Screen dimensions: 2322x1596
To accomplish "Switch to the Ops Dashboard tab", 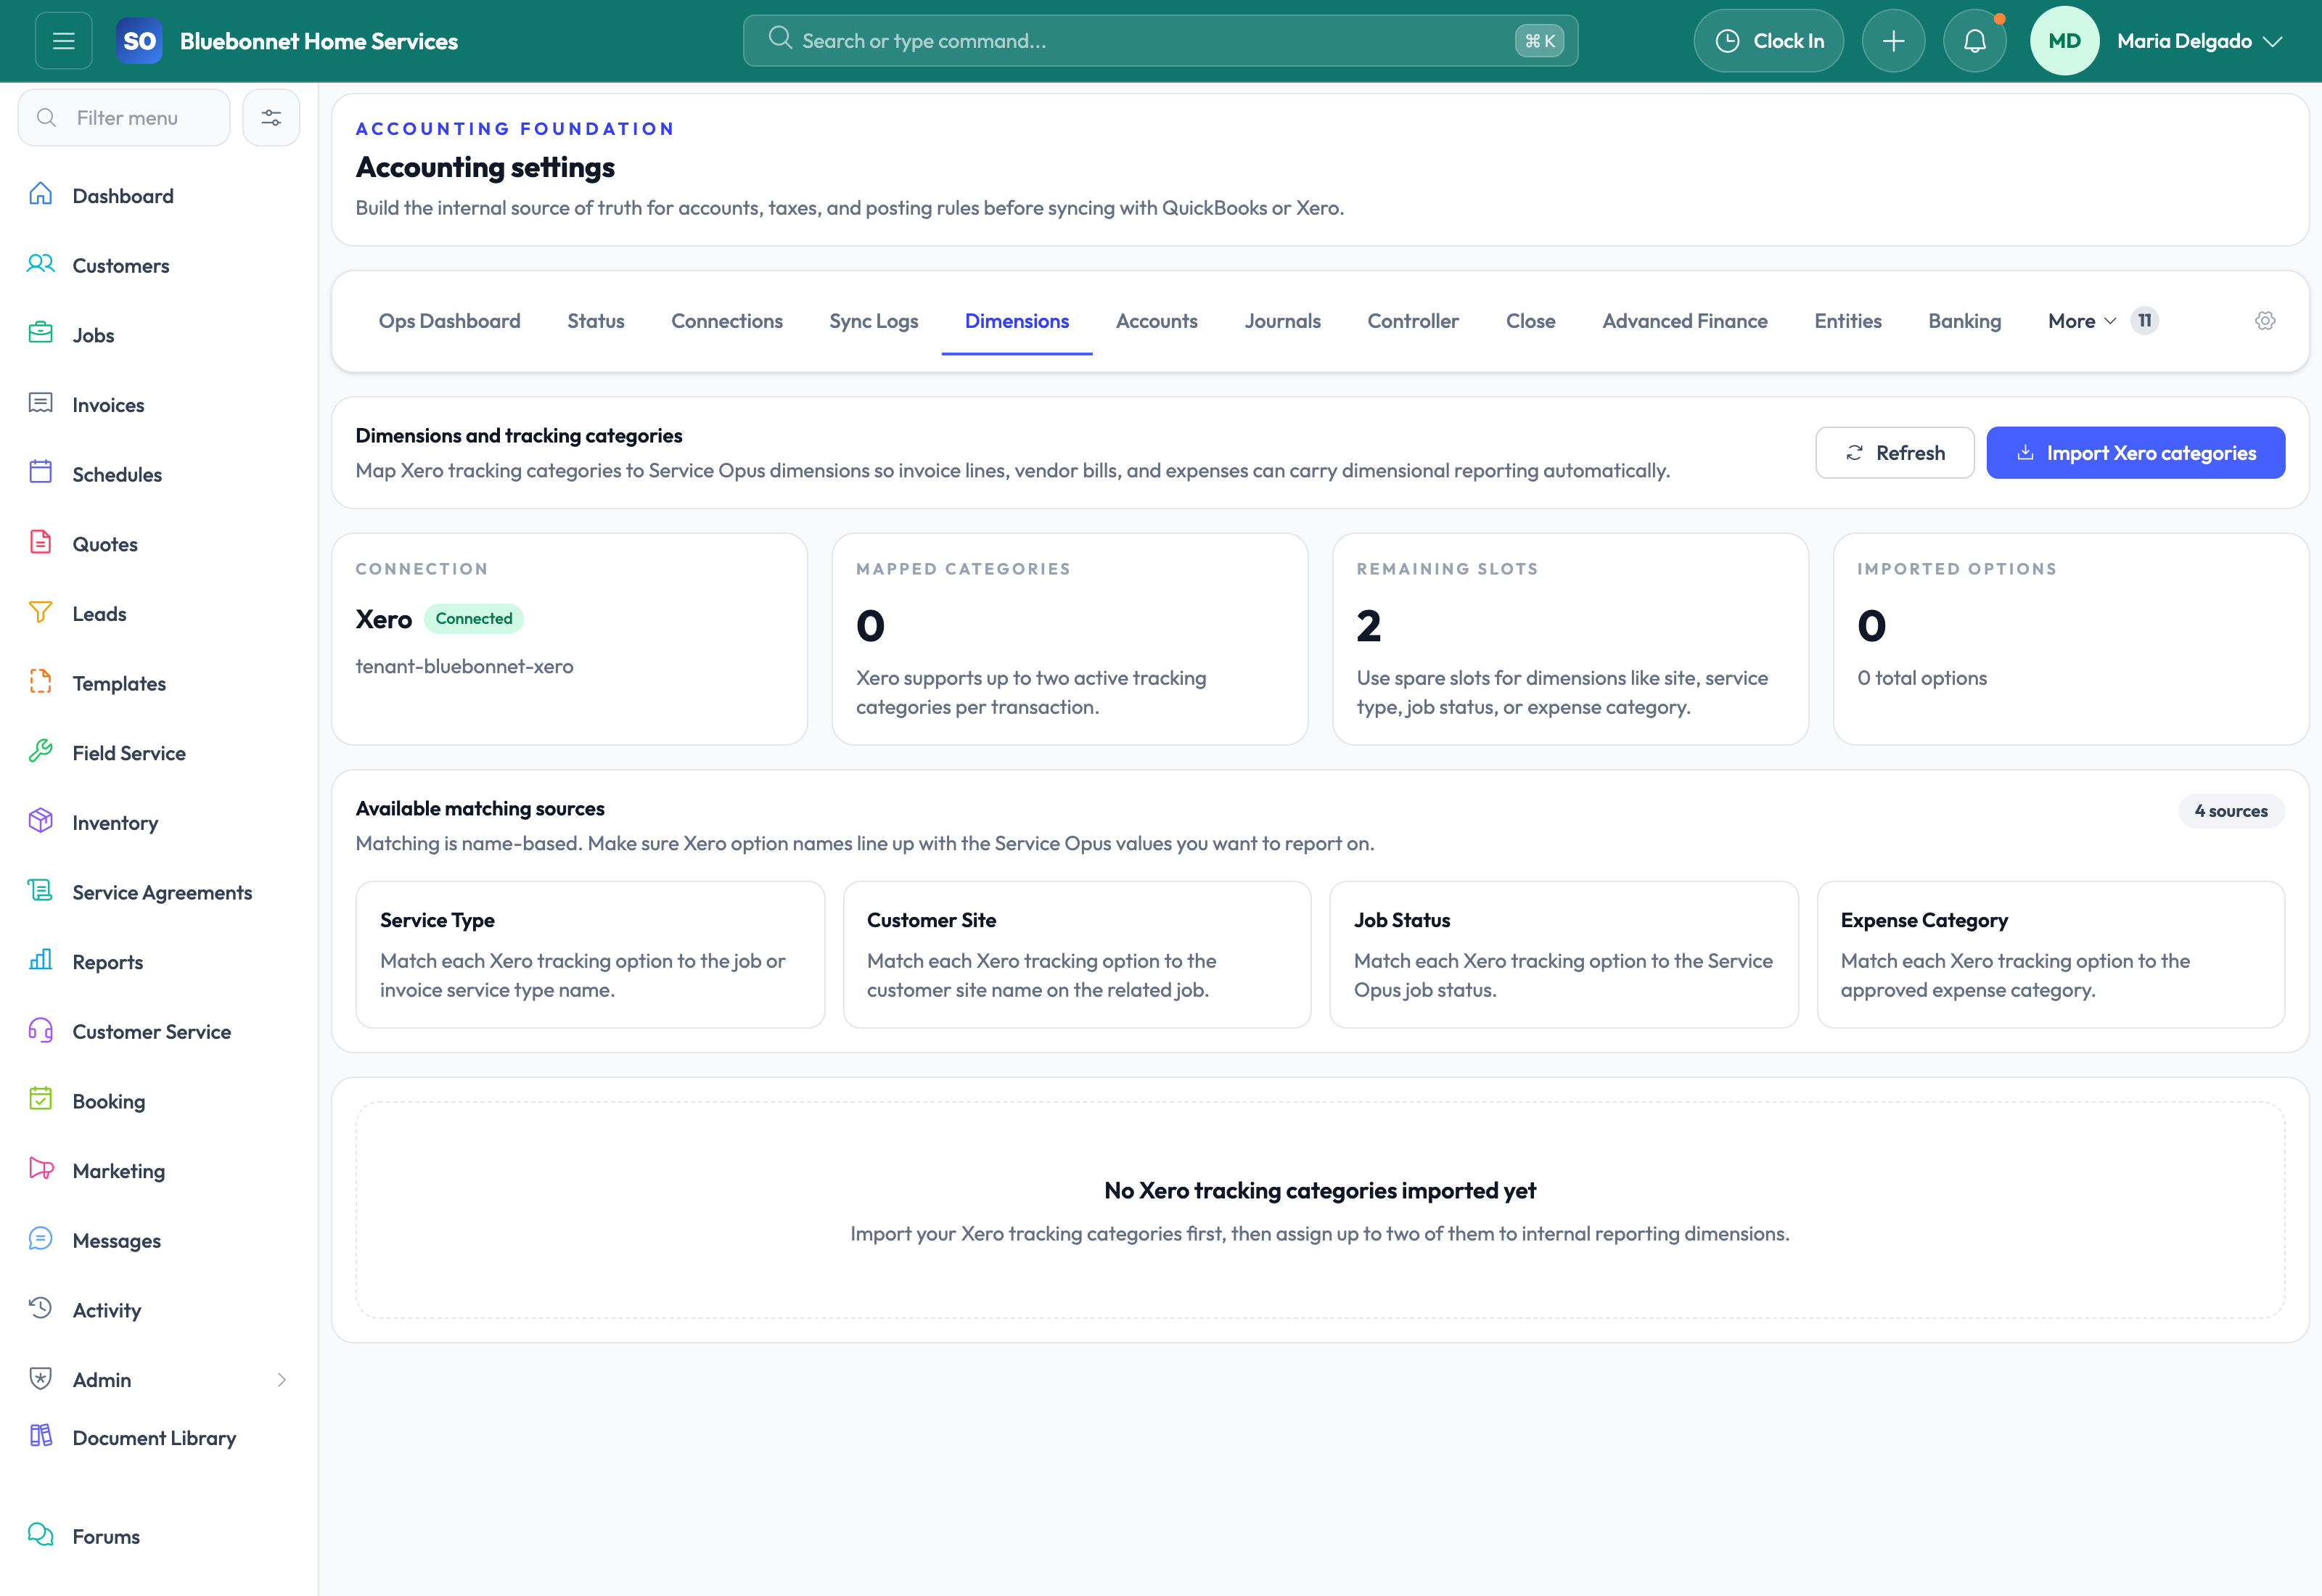I will pyautogui.click(x=449, y=321).
